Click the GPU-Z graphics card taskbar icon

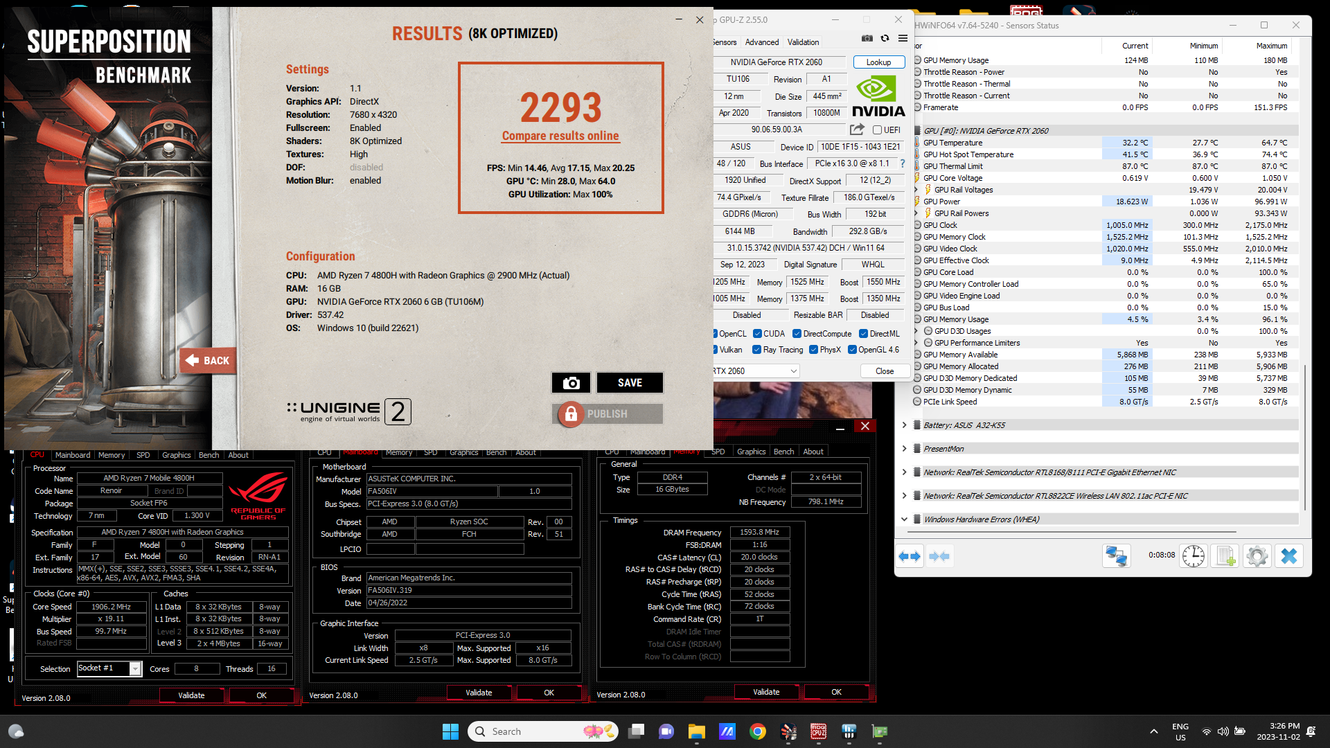(880, 731)
